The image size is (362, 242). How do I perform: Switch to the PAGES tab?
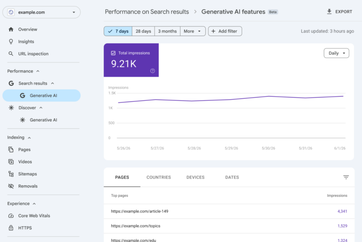tap(122, 177)
